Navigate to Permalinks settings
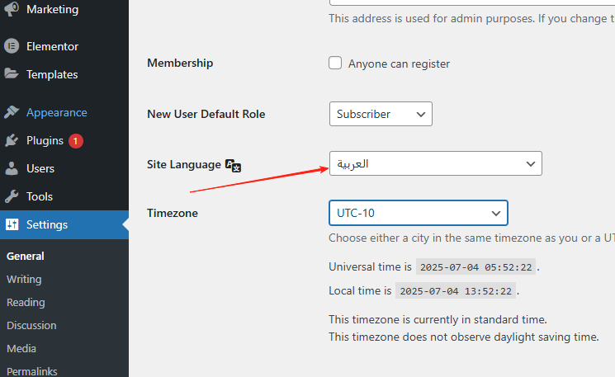Image resolution: width=615 pixels, height=377 pixels. pos(32,370)
